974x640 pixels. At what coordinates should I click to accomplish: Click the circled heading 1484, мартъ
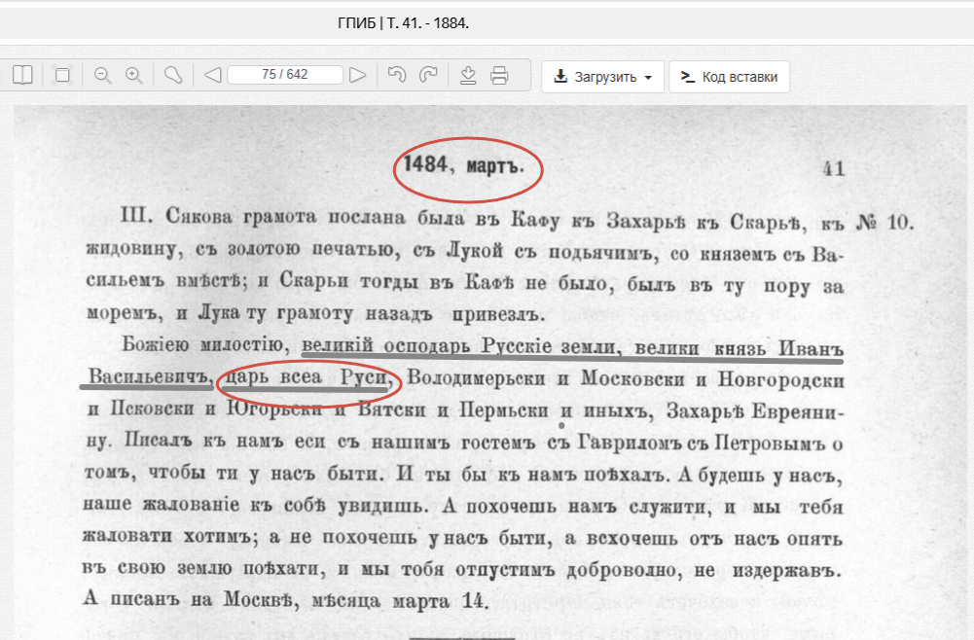[464, 165]
